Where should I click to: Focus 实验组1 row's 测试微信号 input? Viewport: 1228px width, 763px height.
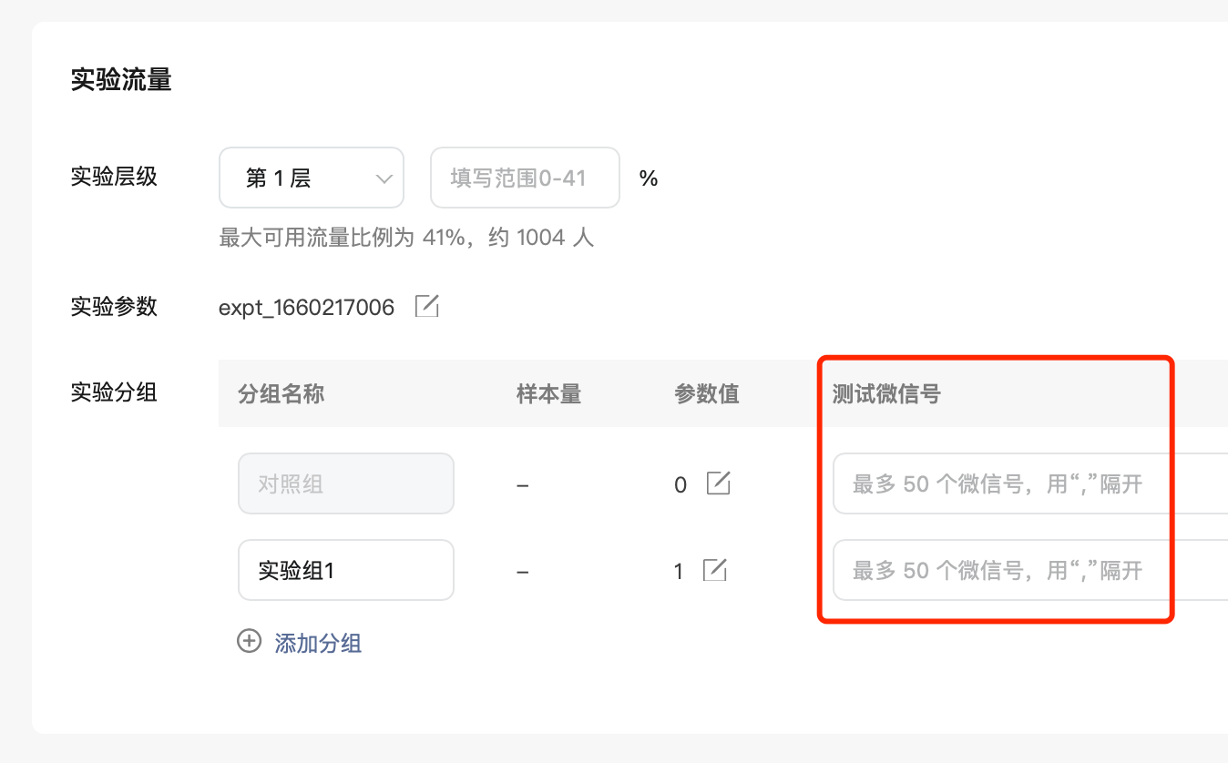pyautogui.click(x=1030, y=570)
